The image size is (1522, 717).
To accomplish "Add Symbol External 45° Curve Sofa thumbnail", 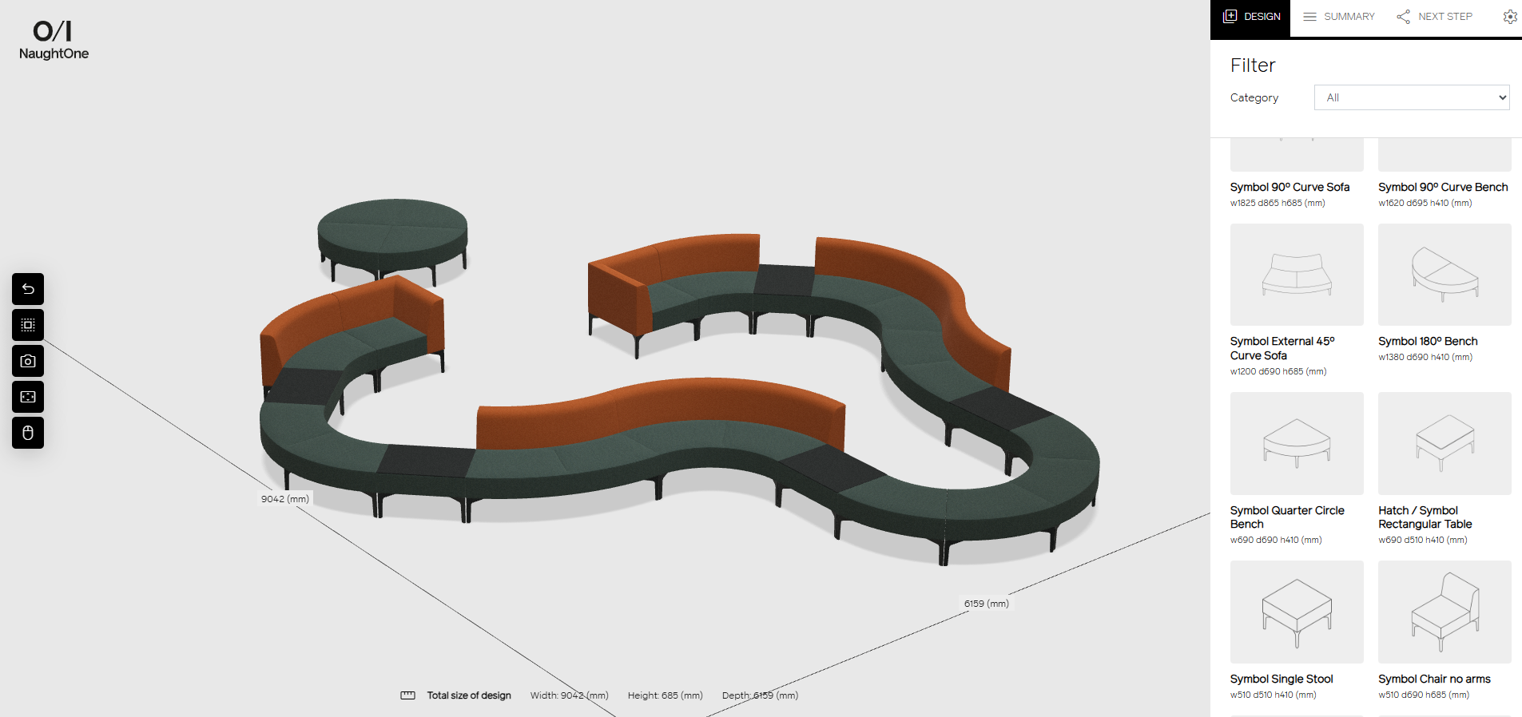I will click(x=1297, y=275).
